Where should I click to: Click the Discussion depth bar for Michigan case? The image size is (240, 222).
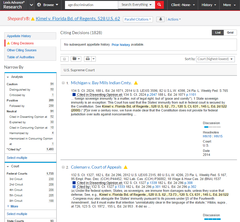(212, 127)
